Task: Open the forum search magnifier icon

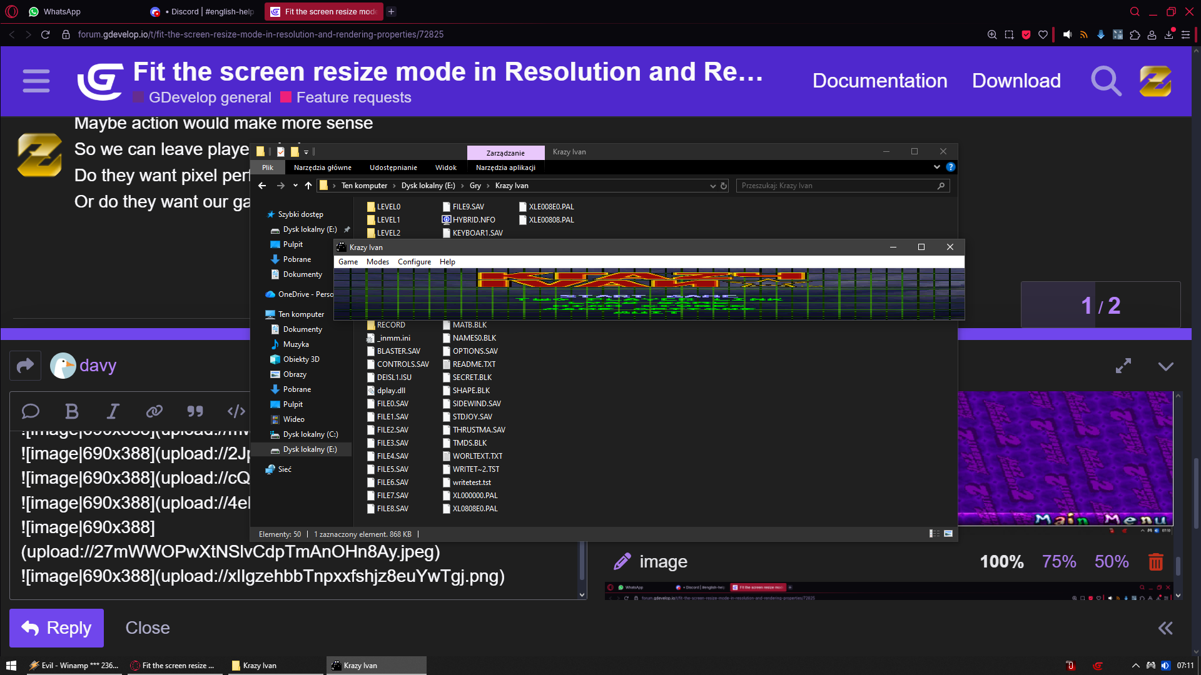Action: (1105, 81)
